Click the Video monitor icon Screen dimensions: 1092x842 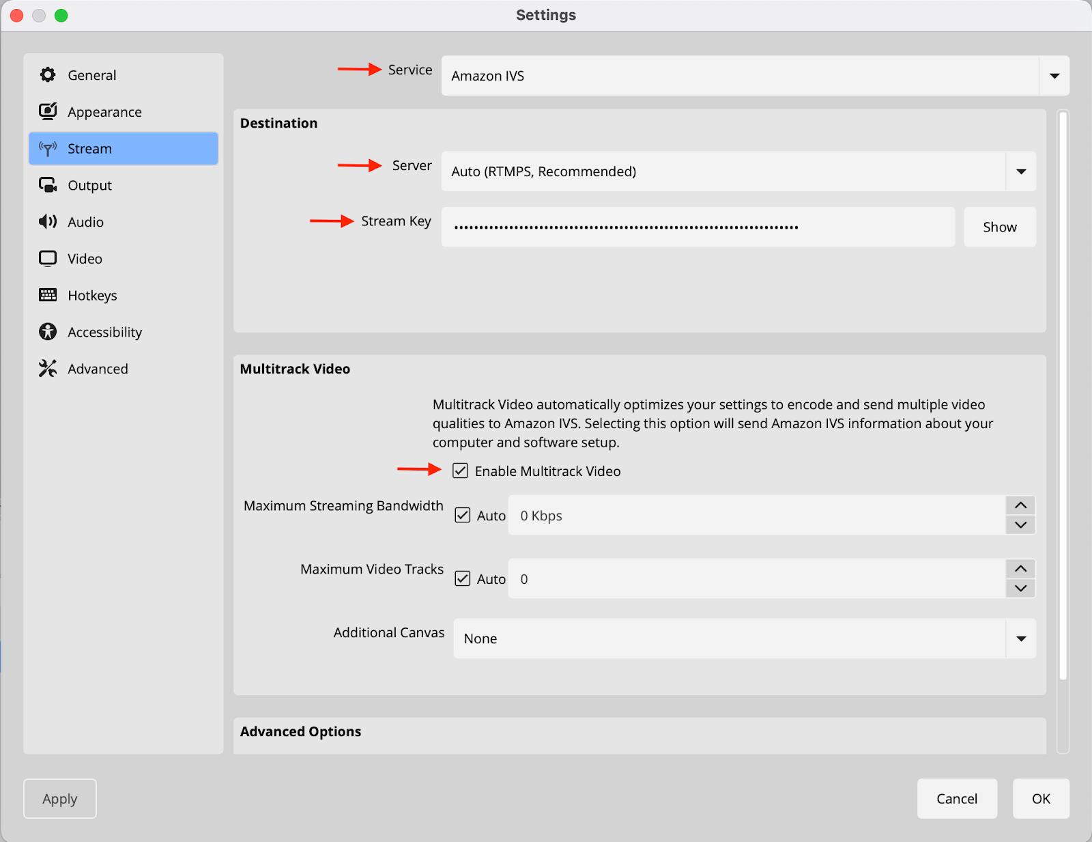(48, 259)
